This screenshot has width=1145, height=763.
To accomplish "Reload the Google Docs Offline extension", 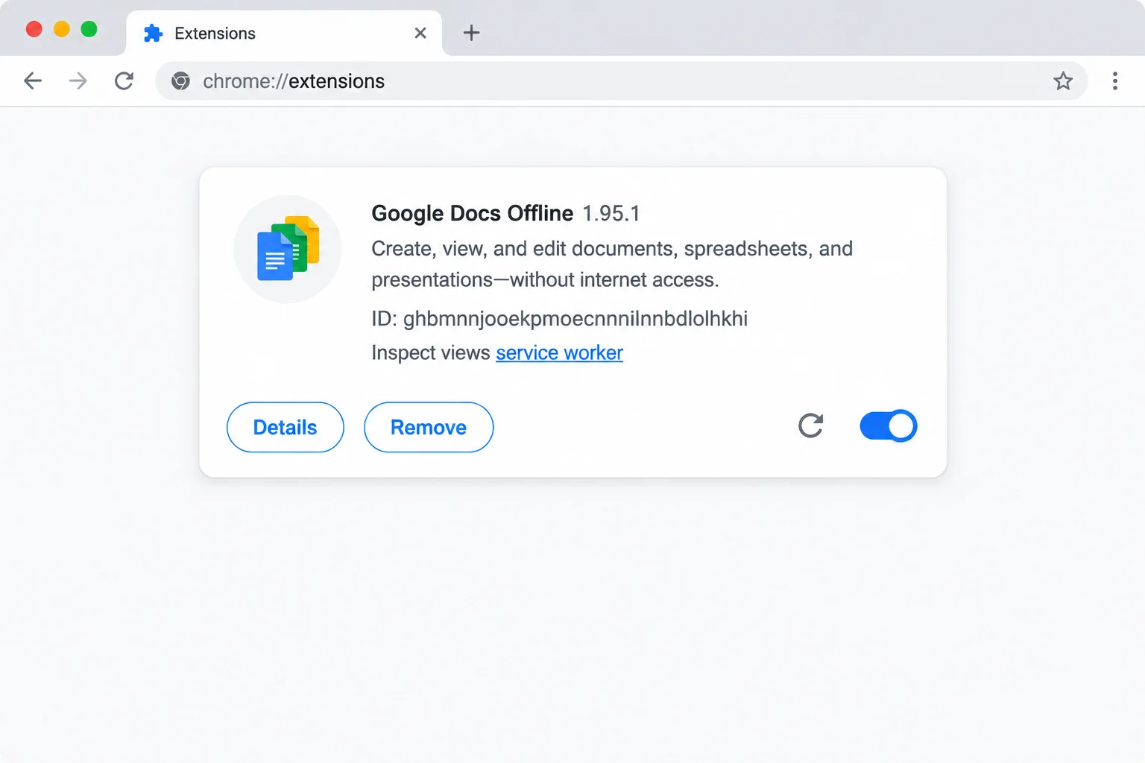I will pos(810,425).
